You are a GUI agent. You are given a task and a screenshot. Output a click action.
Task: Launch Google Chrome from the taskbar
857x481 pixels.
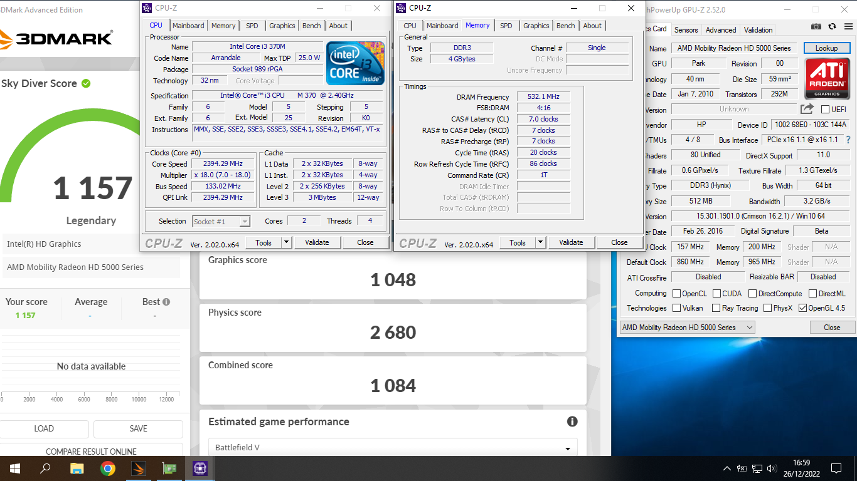point(108,468)
